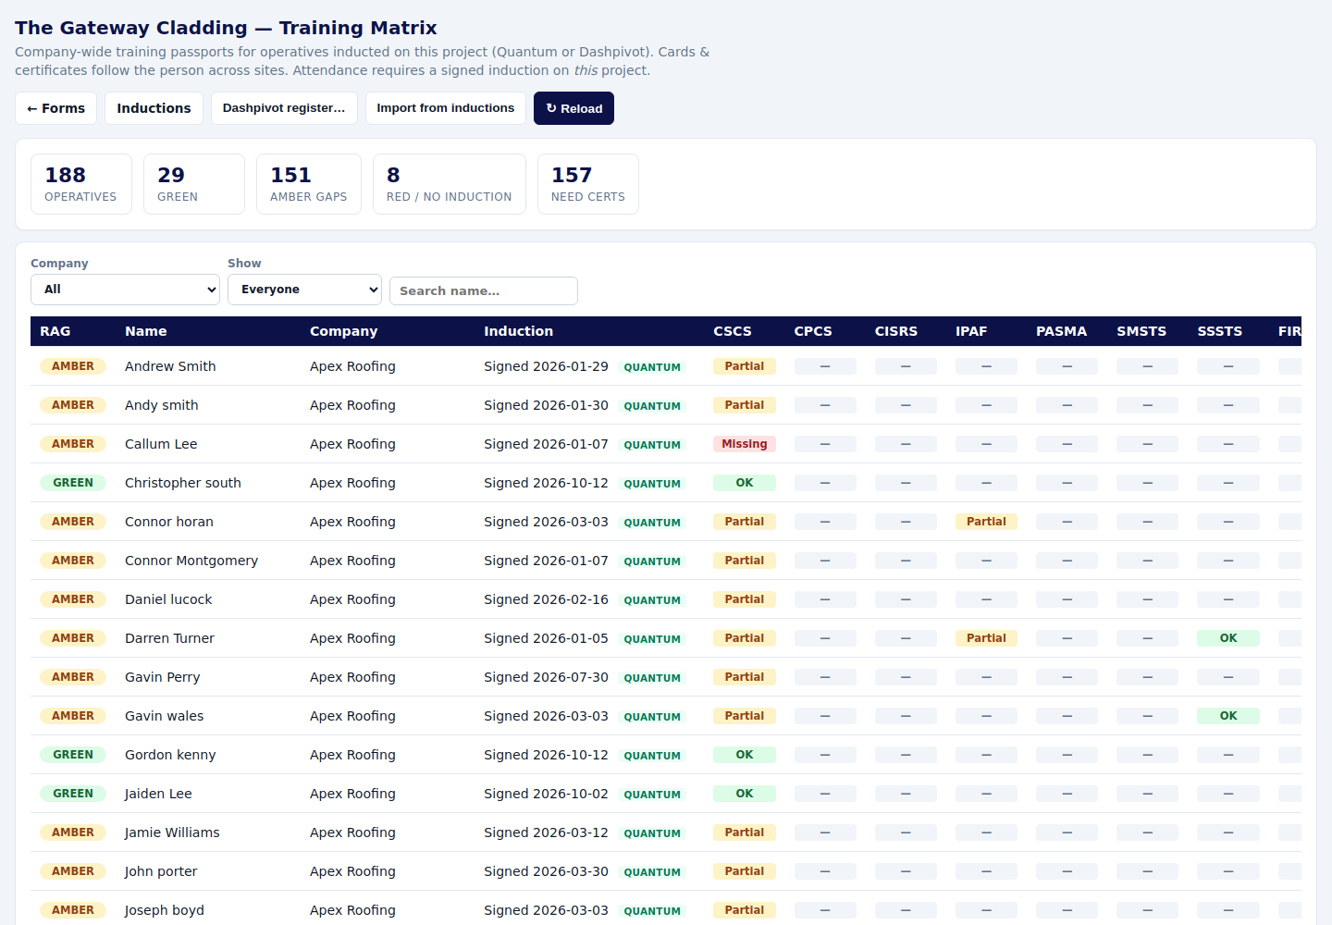Click Darren Turner's IPAF Partial badge

986,638
